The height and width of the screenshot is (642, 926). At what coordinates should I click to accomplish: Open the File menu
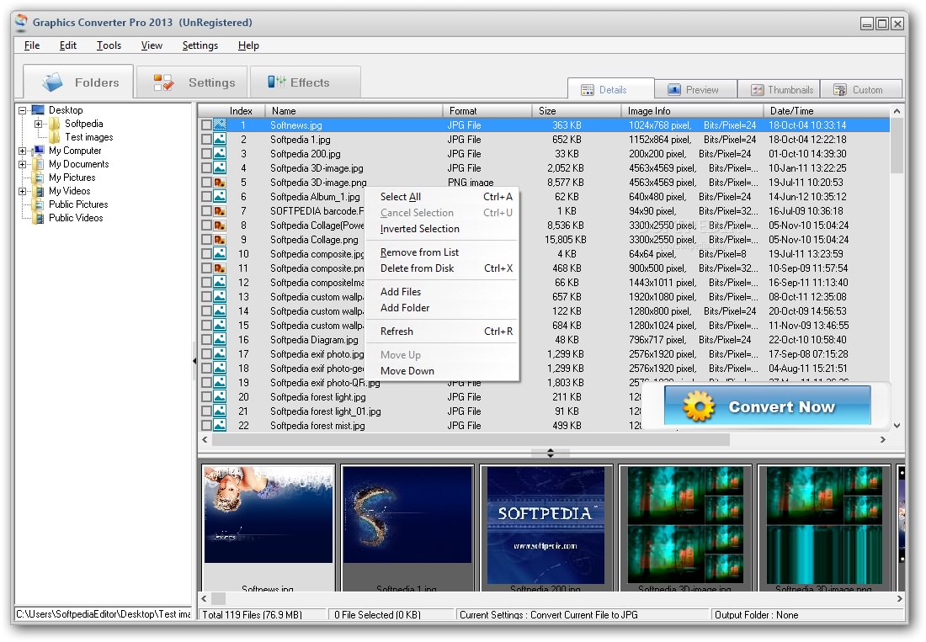(x=32, y=45)
